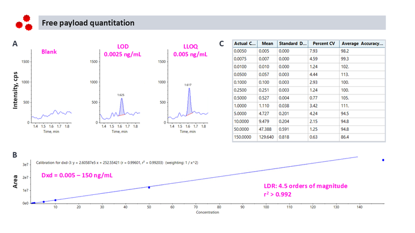415x233 pixels.
Task: Click the red dots logo icon
Action: point(24,22)
